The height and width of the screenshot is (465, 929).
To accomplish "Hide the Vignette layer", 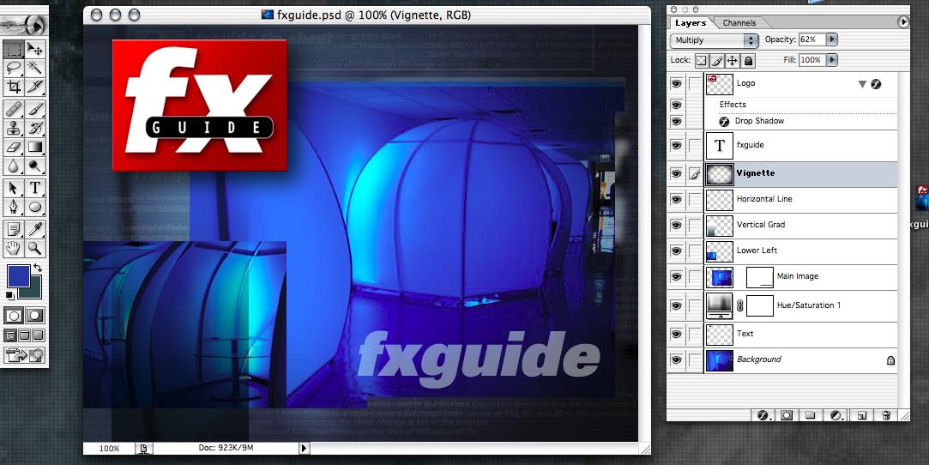I will click(676, 173).
